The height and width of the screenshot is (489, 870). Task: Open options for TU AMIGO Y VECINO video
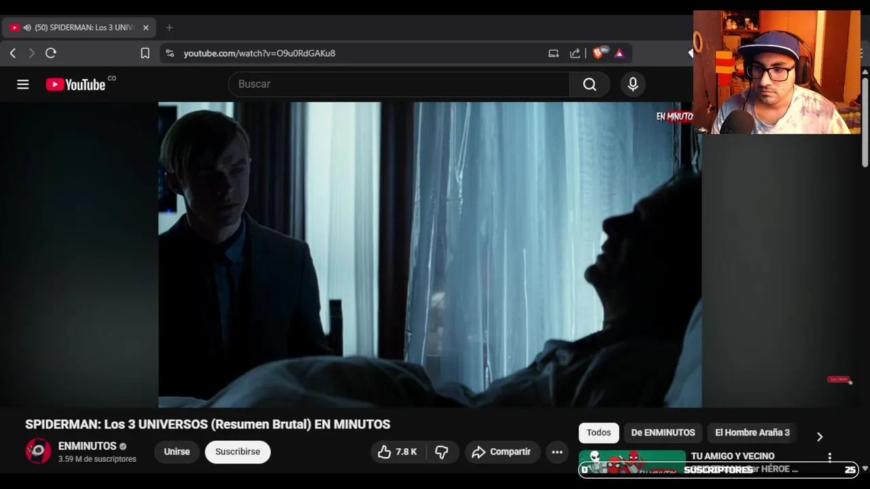coord(829,458)
